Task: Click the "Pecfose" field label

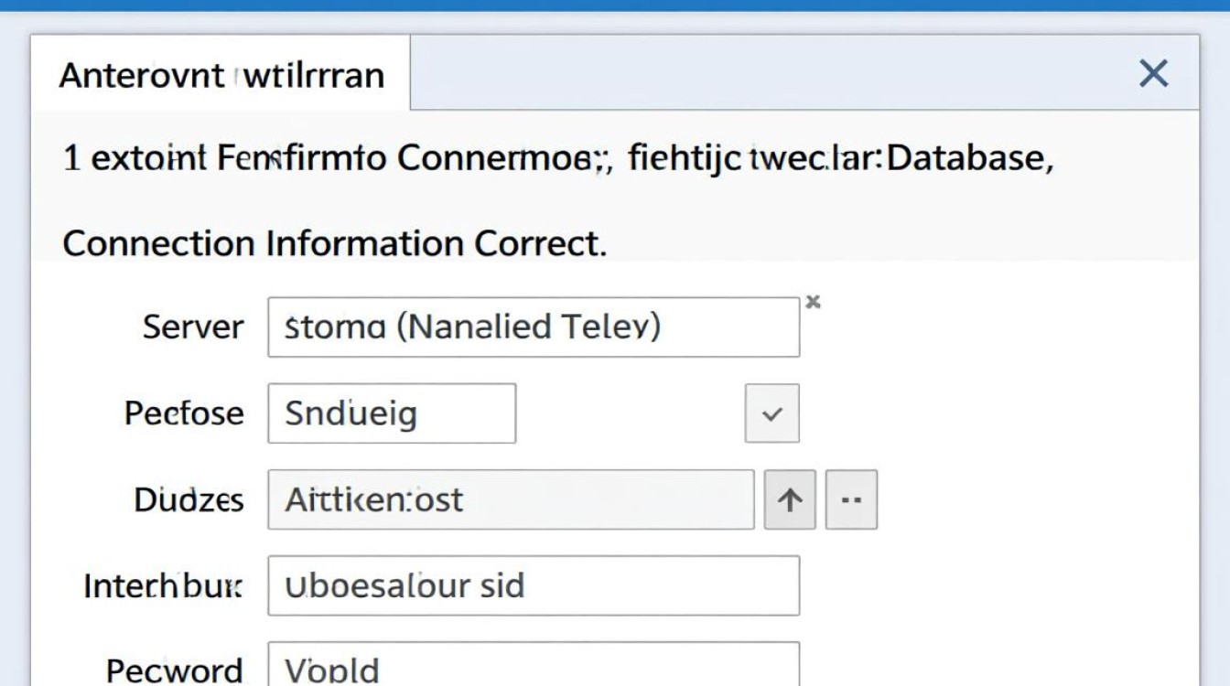Action: [x=184, y=413]
